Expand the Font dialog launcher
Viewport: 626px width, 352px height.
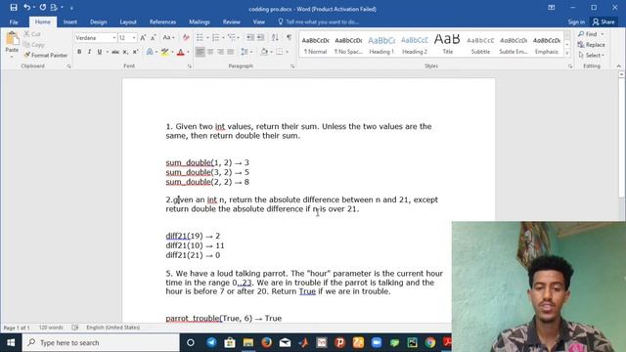tap(189, 66)
